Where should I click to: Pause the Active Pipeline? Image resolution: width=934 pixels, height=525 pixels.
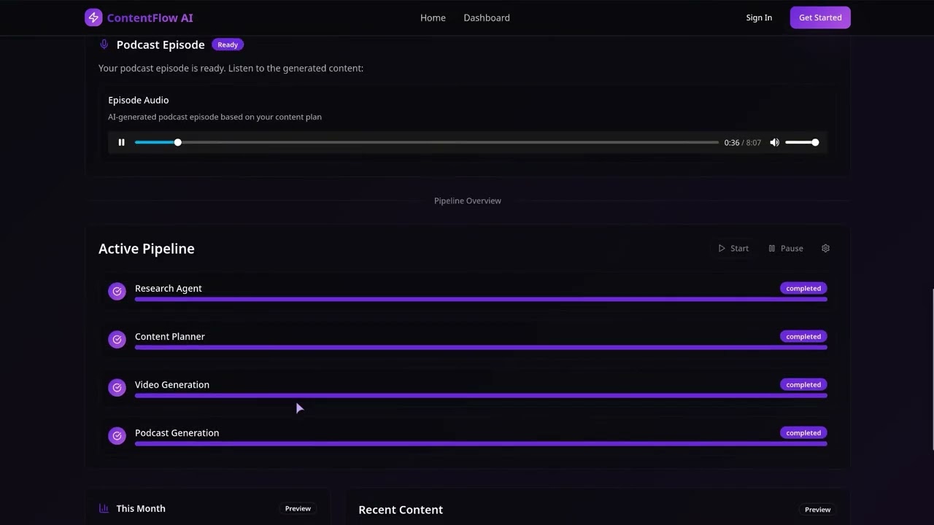pos(786,249)
